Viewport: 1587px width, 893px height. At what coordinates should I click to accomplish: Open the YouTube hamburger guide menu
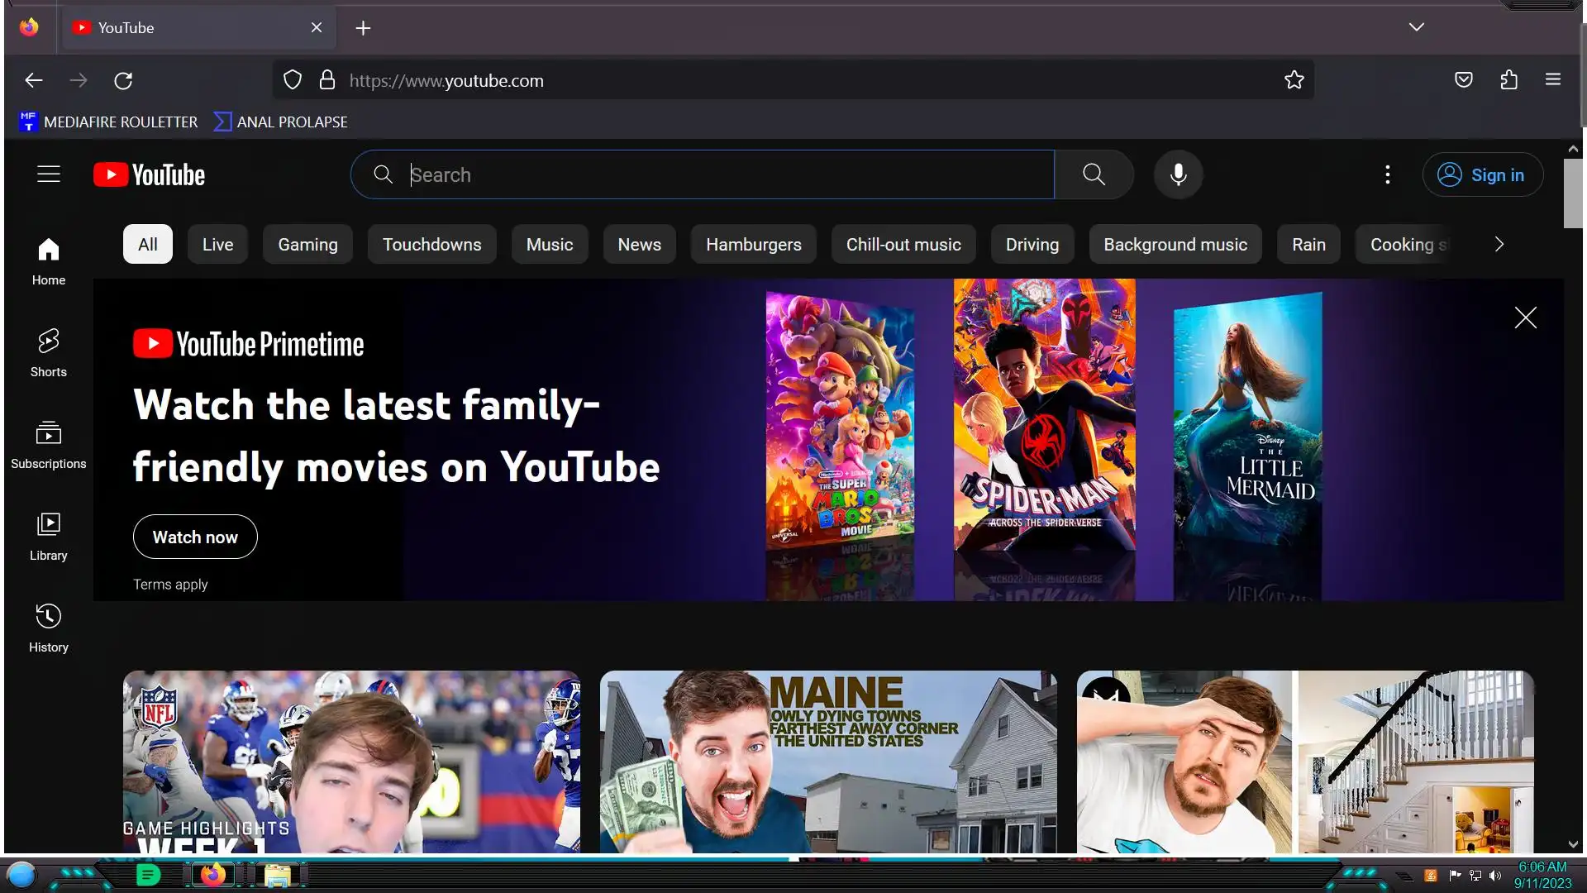[x=49, y=174]
